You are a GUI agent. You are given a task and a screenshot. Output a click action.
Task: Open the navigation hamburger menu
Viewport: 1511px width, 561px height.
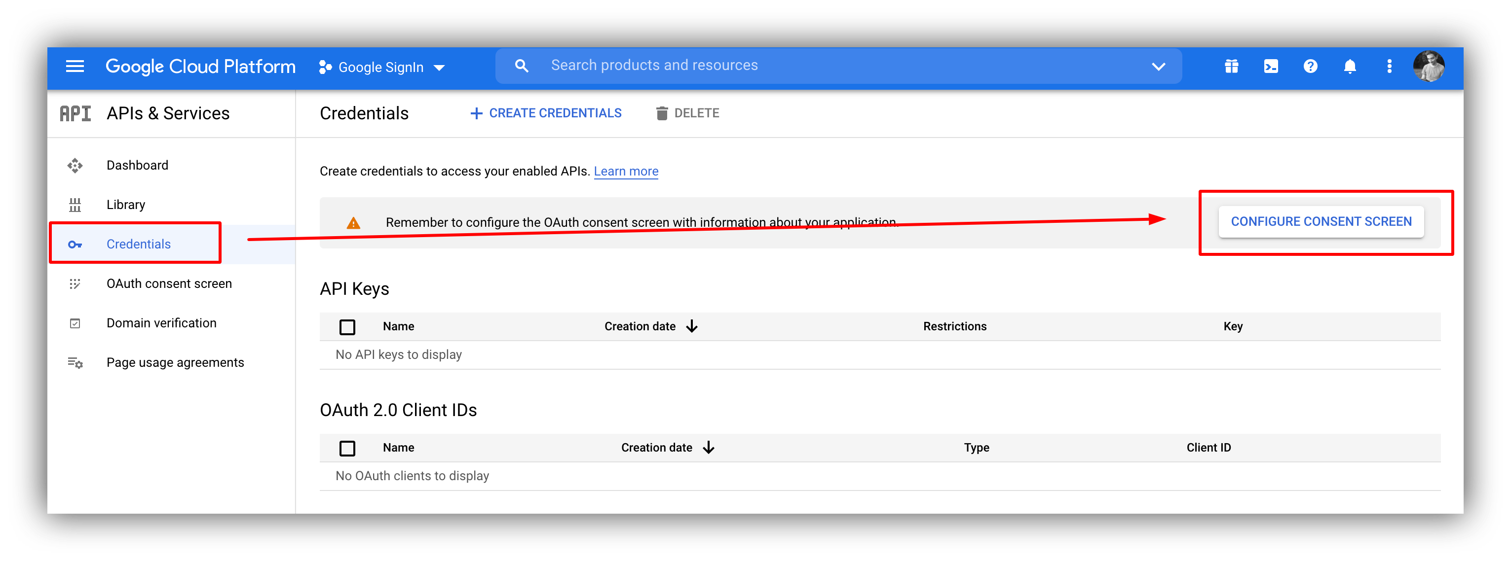pyautogui.click(x=75, y=66)
